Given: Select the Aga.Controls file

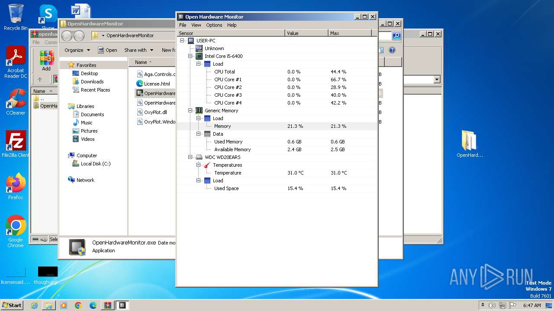Looking at the screenshot, I should tap(156, 74).
